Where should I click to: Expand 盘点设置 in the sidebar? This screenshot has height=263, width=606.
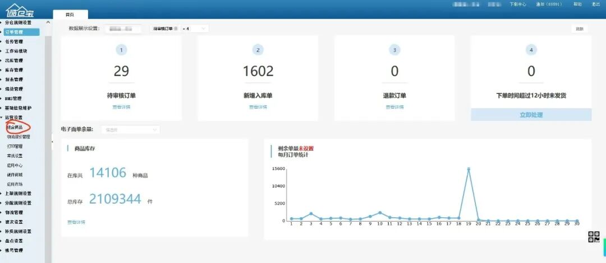tap(14, 241)
